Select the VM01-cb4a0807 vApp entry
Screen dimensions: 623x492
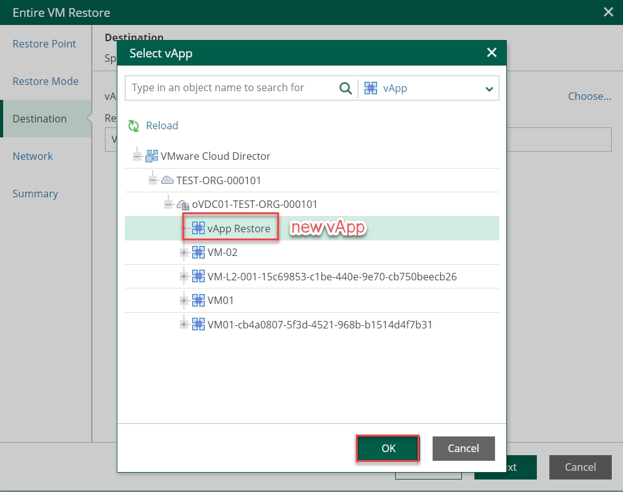(320, 325)
